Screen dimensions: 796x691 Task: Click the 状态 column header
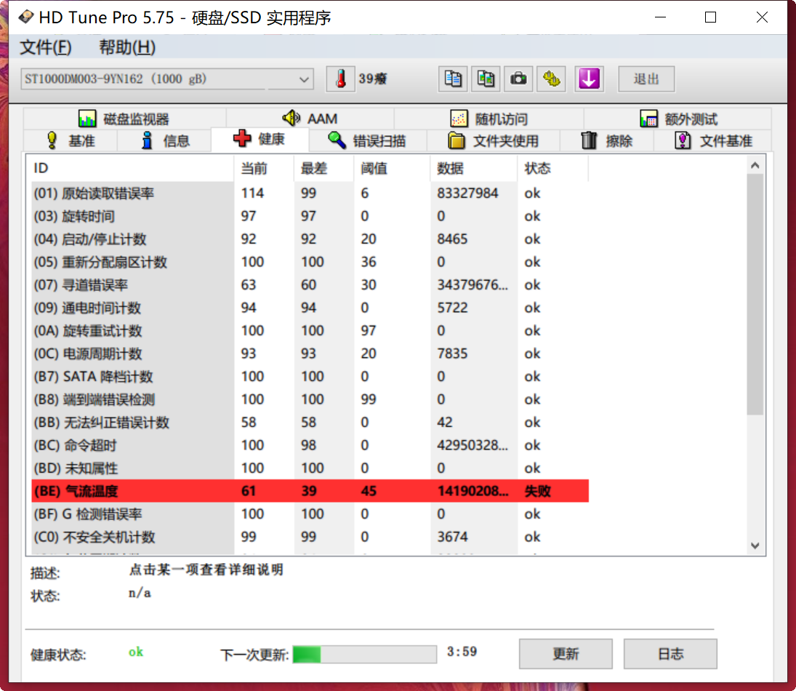552,168
